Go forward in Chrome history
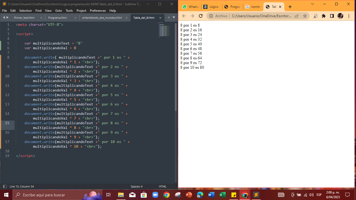 (192, 16)
